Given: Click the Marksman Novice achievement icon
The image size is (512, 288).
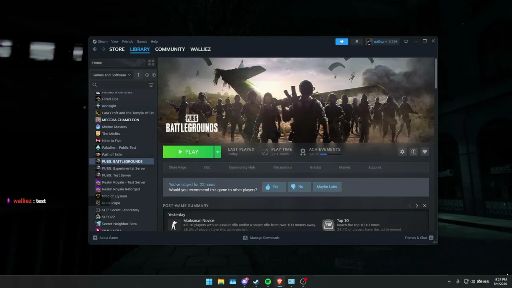Looking at the screenshot, I should [x=174, y=225].
